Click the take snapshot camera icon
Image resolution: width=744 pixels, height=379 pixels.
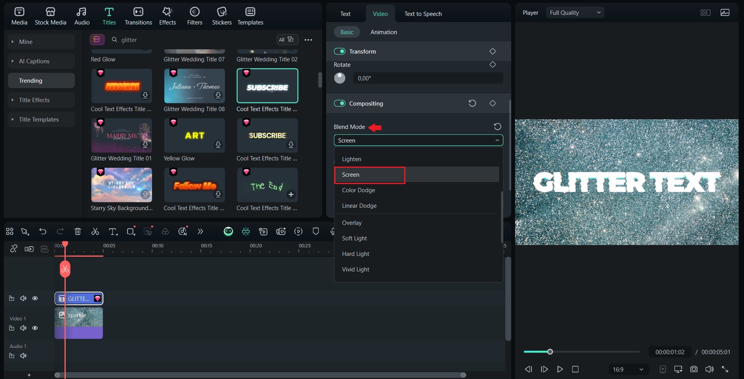point(694,369)
